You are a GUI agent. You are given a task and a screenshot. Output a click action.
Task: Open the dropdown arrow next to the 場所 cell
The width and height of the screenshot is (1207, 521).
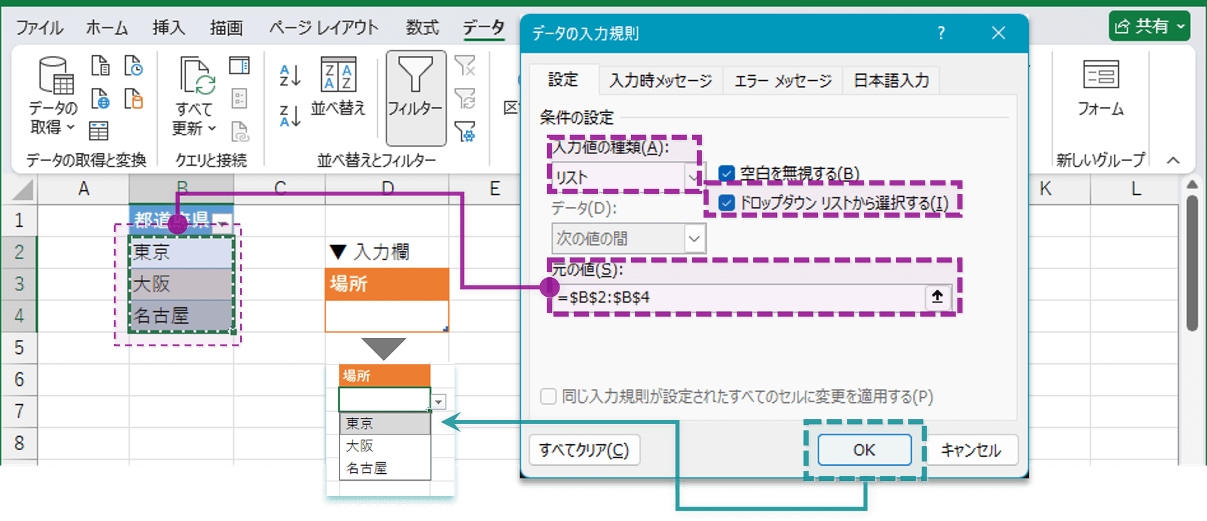pos(439,402)
